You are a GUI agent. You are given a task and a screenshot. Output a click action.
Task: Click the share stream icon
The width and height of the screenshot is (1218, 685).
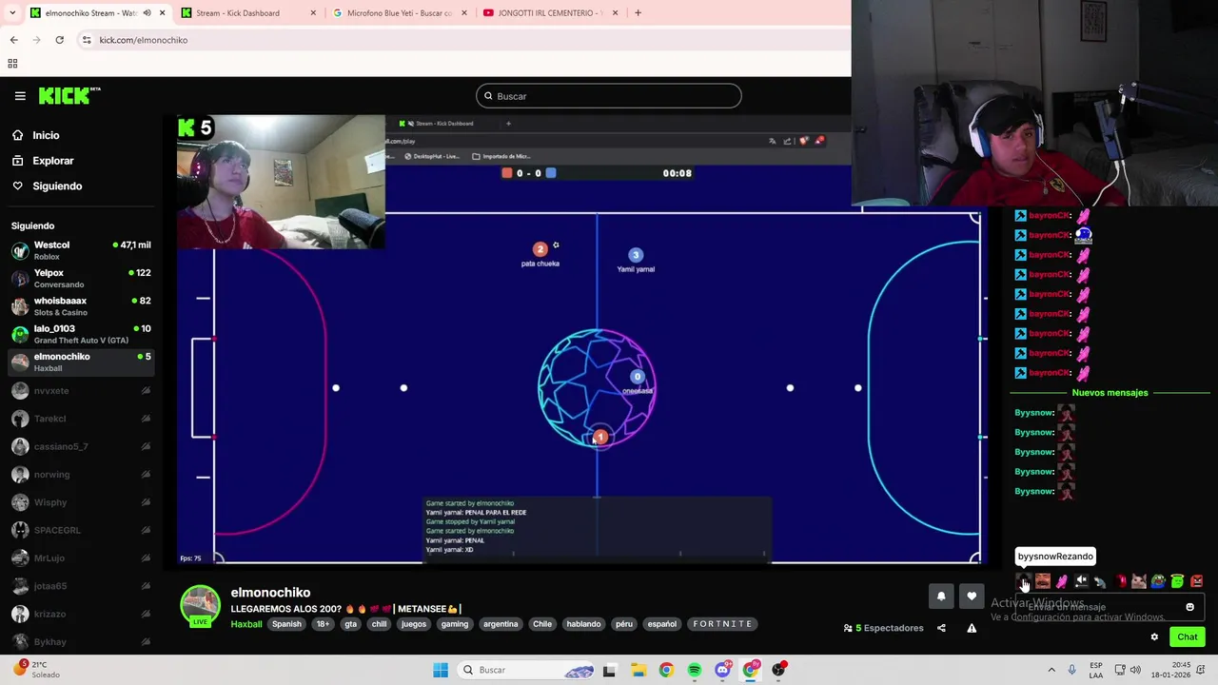[941, 628]
